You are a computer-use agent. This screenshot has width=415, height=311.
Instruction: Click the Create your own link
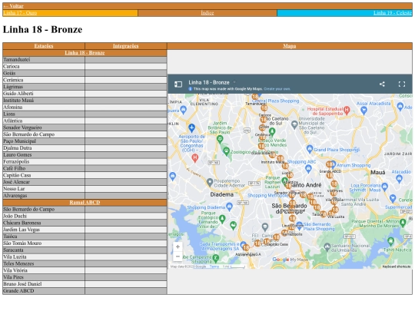click(277, 89)
